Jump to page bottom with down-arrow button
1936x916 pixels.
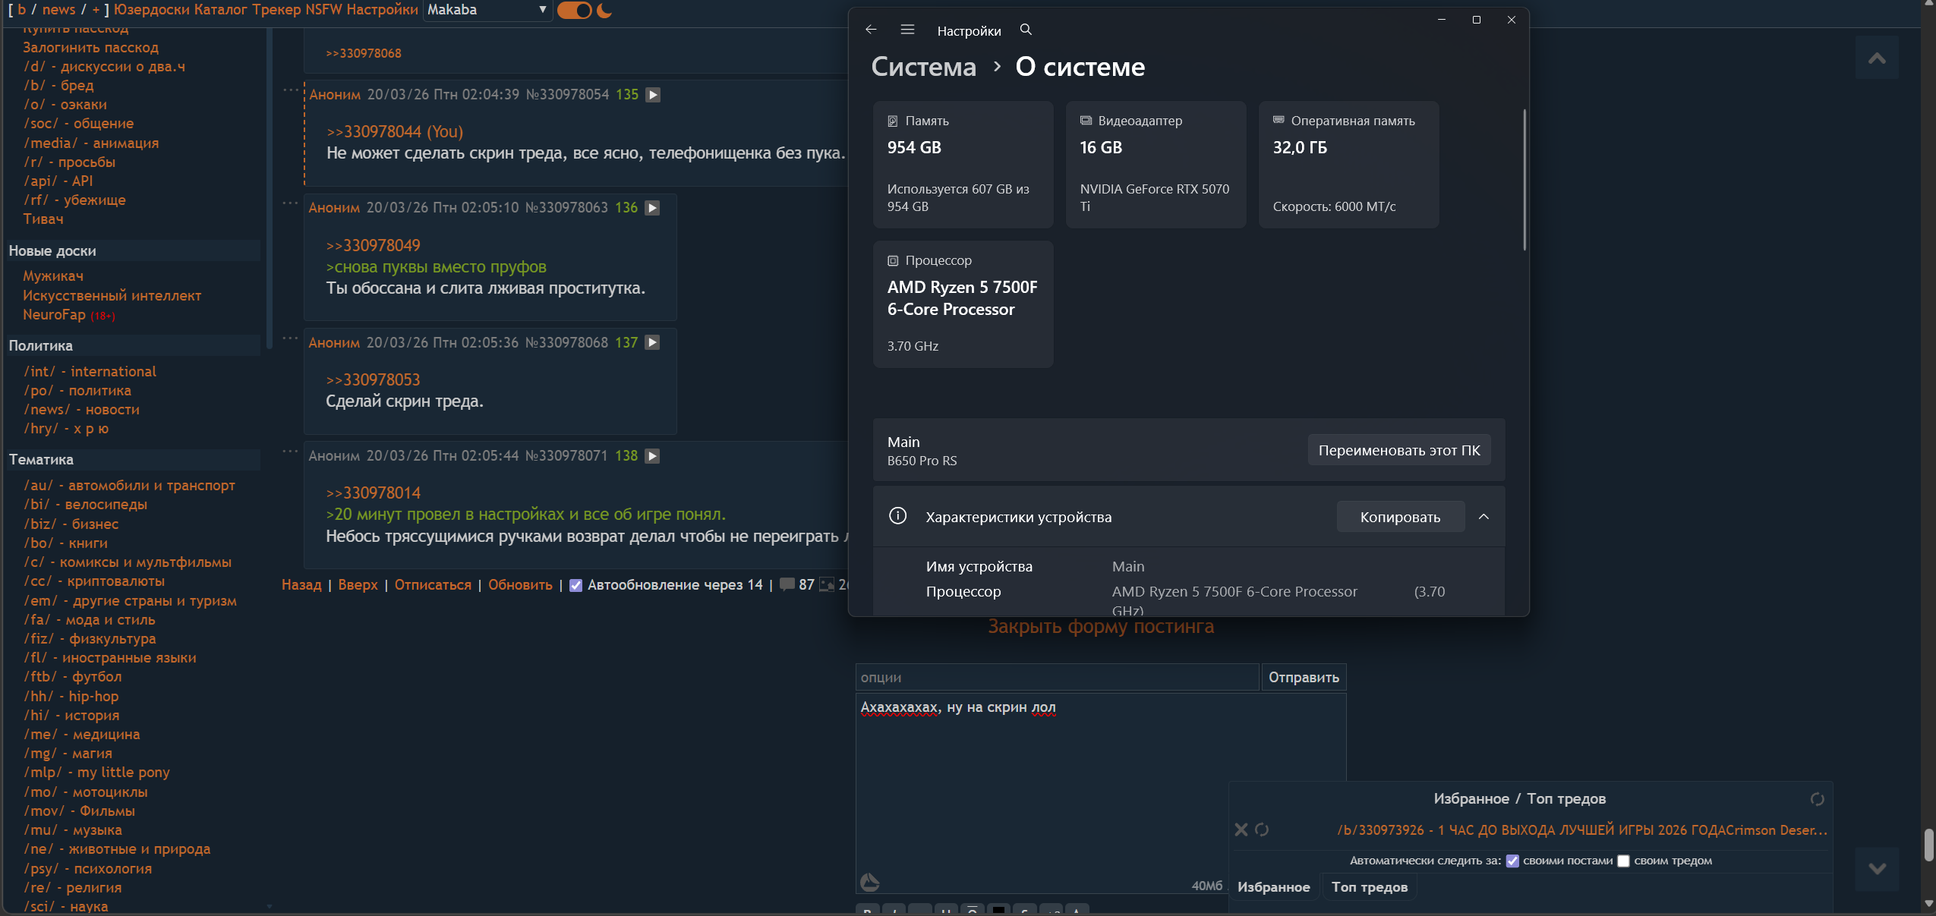(x=1877, y=869)
